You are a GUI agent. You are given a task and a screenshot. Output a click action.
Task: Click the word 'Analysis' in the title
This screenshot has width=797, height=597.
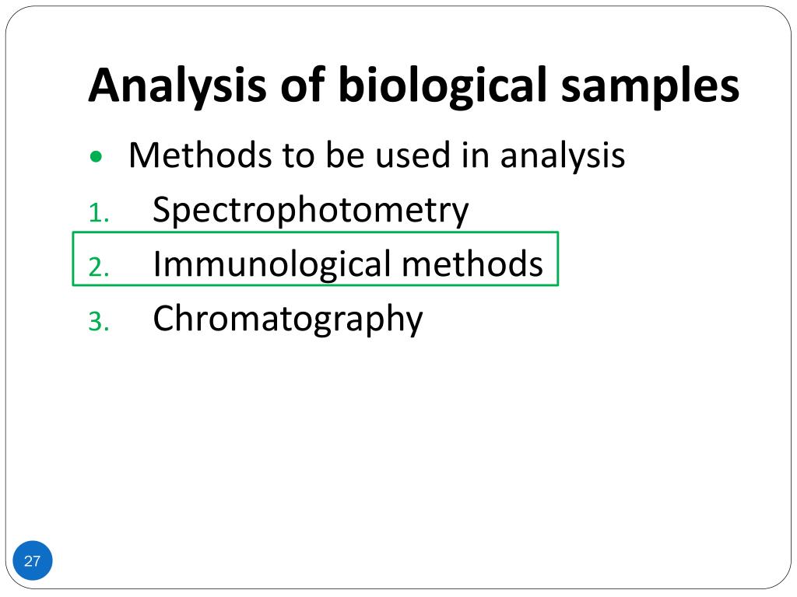[177, 86]
